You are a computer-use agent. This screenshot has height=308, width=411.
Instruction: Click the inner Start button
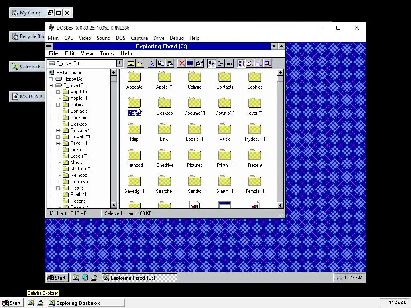click(x=57, y=278)
